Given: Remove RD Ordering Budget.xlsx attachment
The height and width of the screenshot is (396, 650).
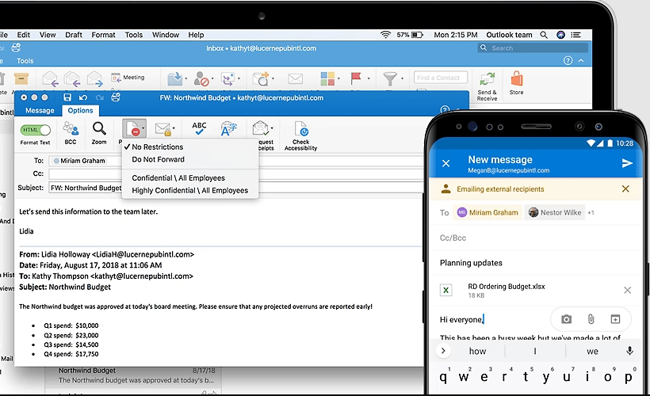Looking at the screenshot, I should (x=628, y=290).
